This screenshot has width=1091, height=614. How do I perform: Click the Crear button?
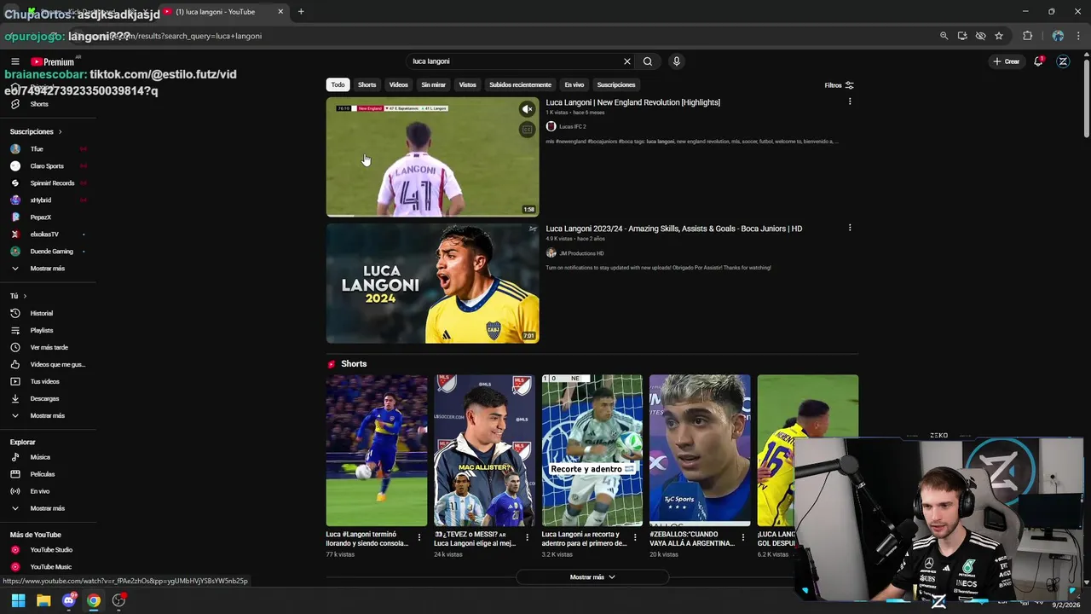click(1006, 61)
